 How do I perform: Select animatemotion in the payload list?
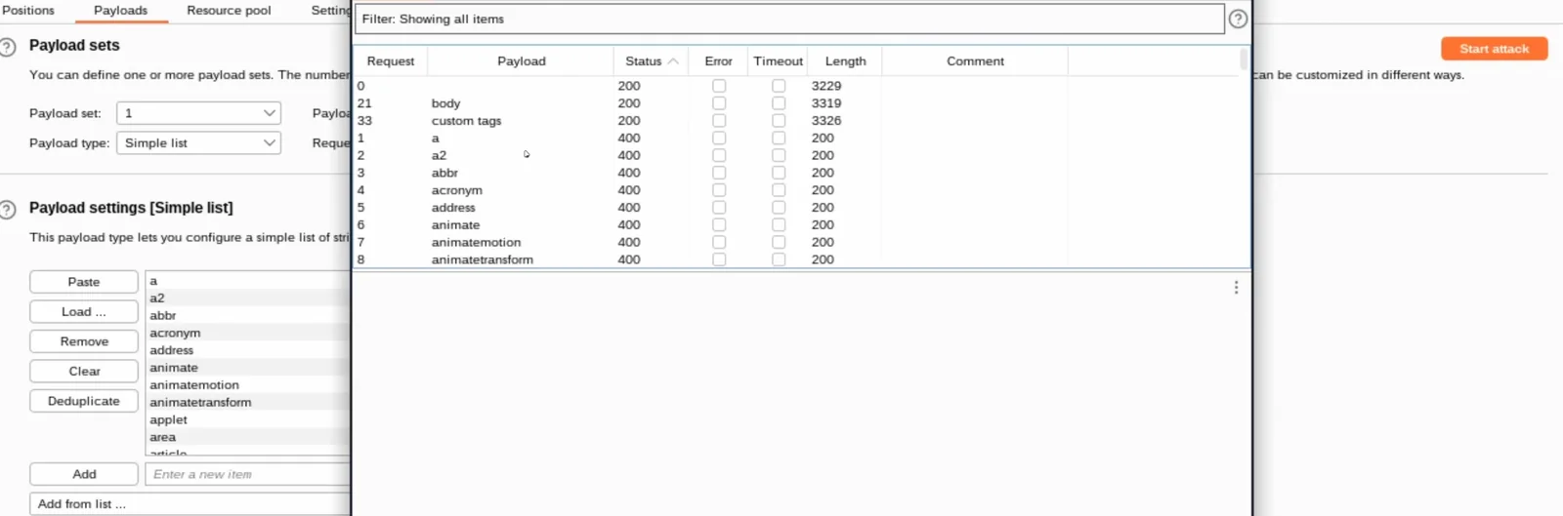[248, 385]
